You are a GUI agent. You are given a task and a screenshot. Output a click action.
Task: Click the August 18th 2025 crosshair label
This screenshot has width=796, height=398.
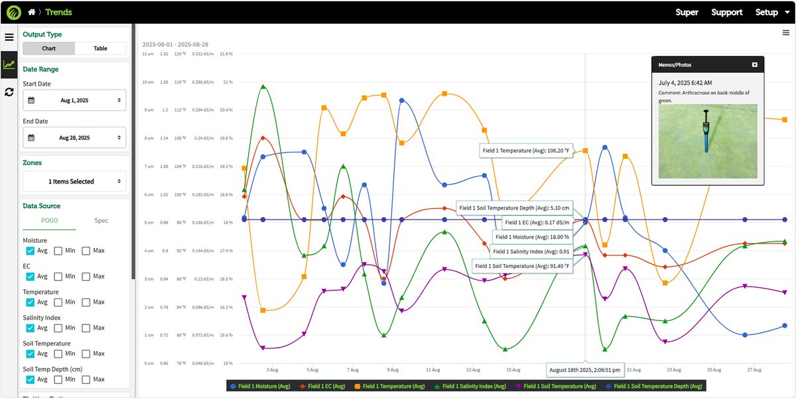[x=585, y=369]
